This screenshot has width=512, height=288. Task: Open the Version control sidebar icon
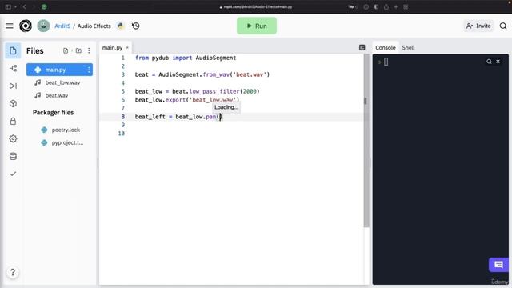point(13,68)
